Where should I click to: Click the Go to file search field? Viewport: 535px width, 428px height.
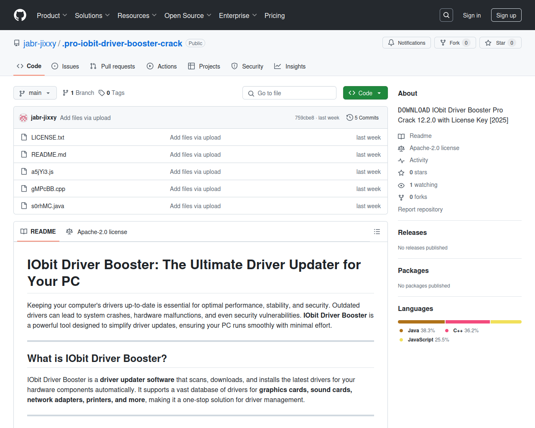[x=289, y=93]
